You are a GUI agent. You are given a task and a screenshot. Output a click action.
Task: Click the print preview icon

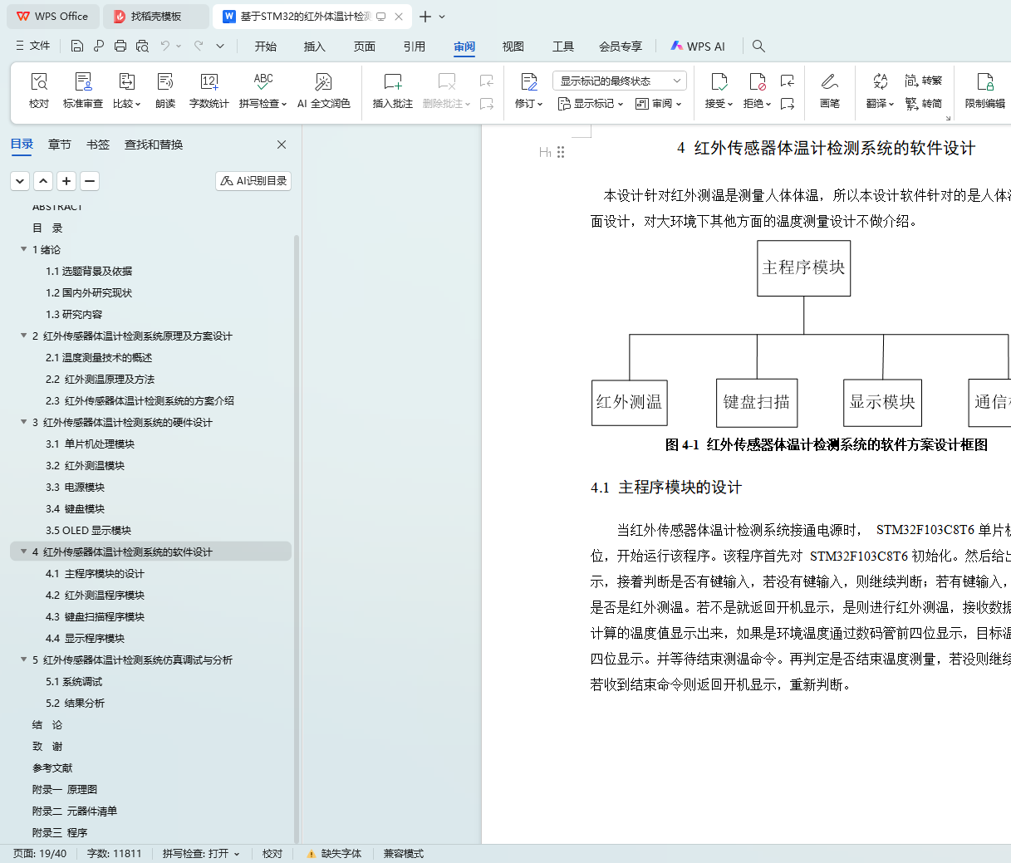(142, 46)
